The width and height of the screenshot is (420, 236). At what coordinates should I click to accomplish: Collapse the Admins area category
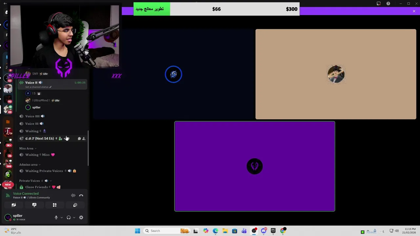click(30, 165)
